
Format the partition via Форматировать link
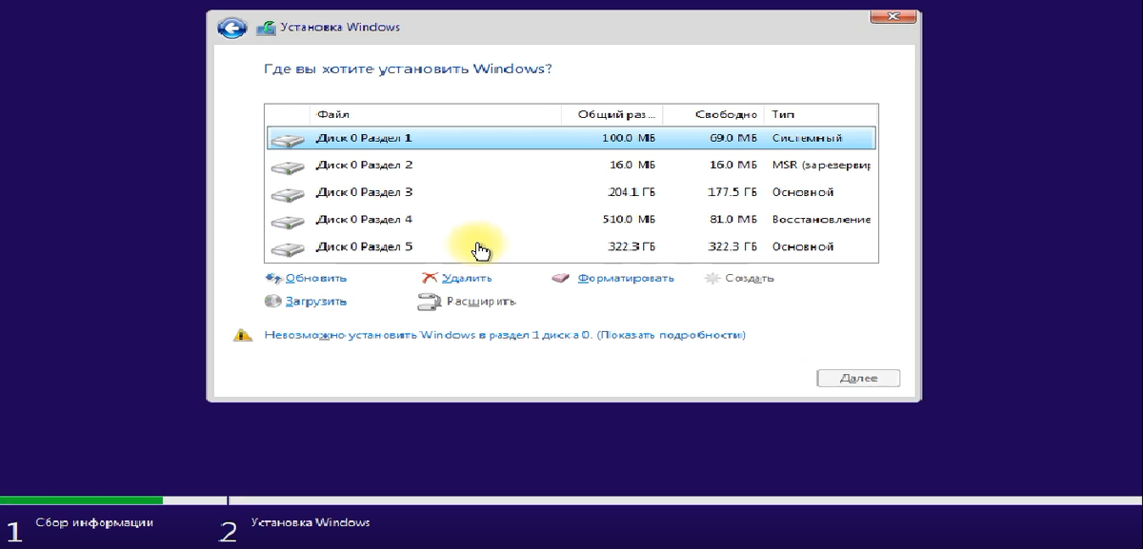(626, 279)
